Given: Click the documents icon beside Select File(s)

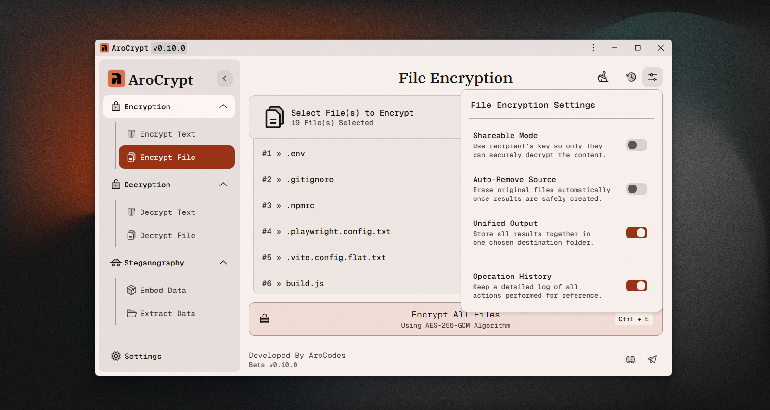Looking at the screenshot, I should tap(274, 117).
